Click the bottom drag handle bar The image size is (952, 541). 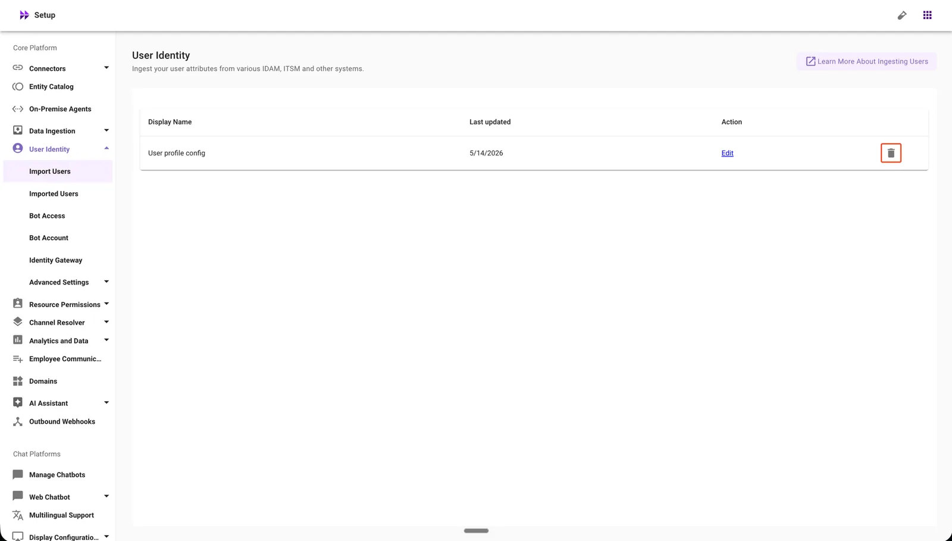click(476, 530)
